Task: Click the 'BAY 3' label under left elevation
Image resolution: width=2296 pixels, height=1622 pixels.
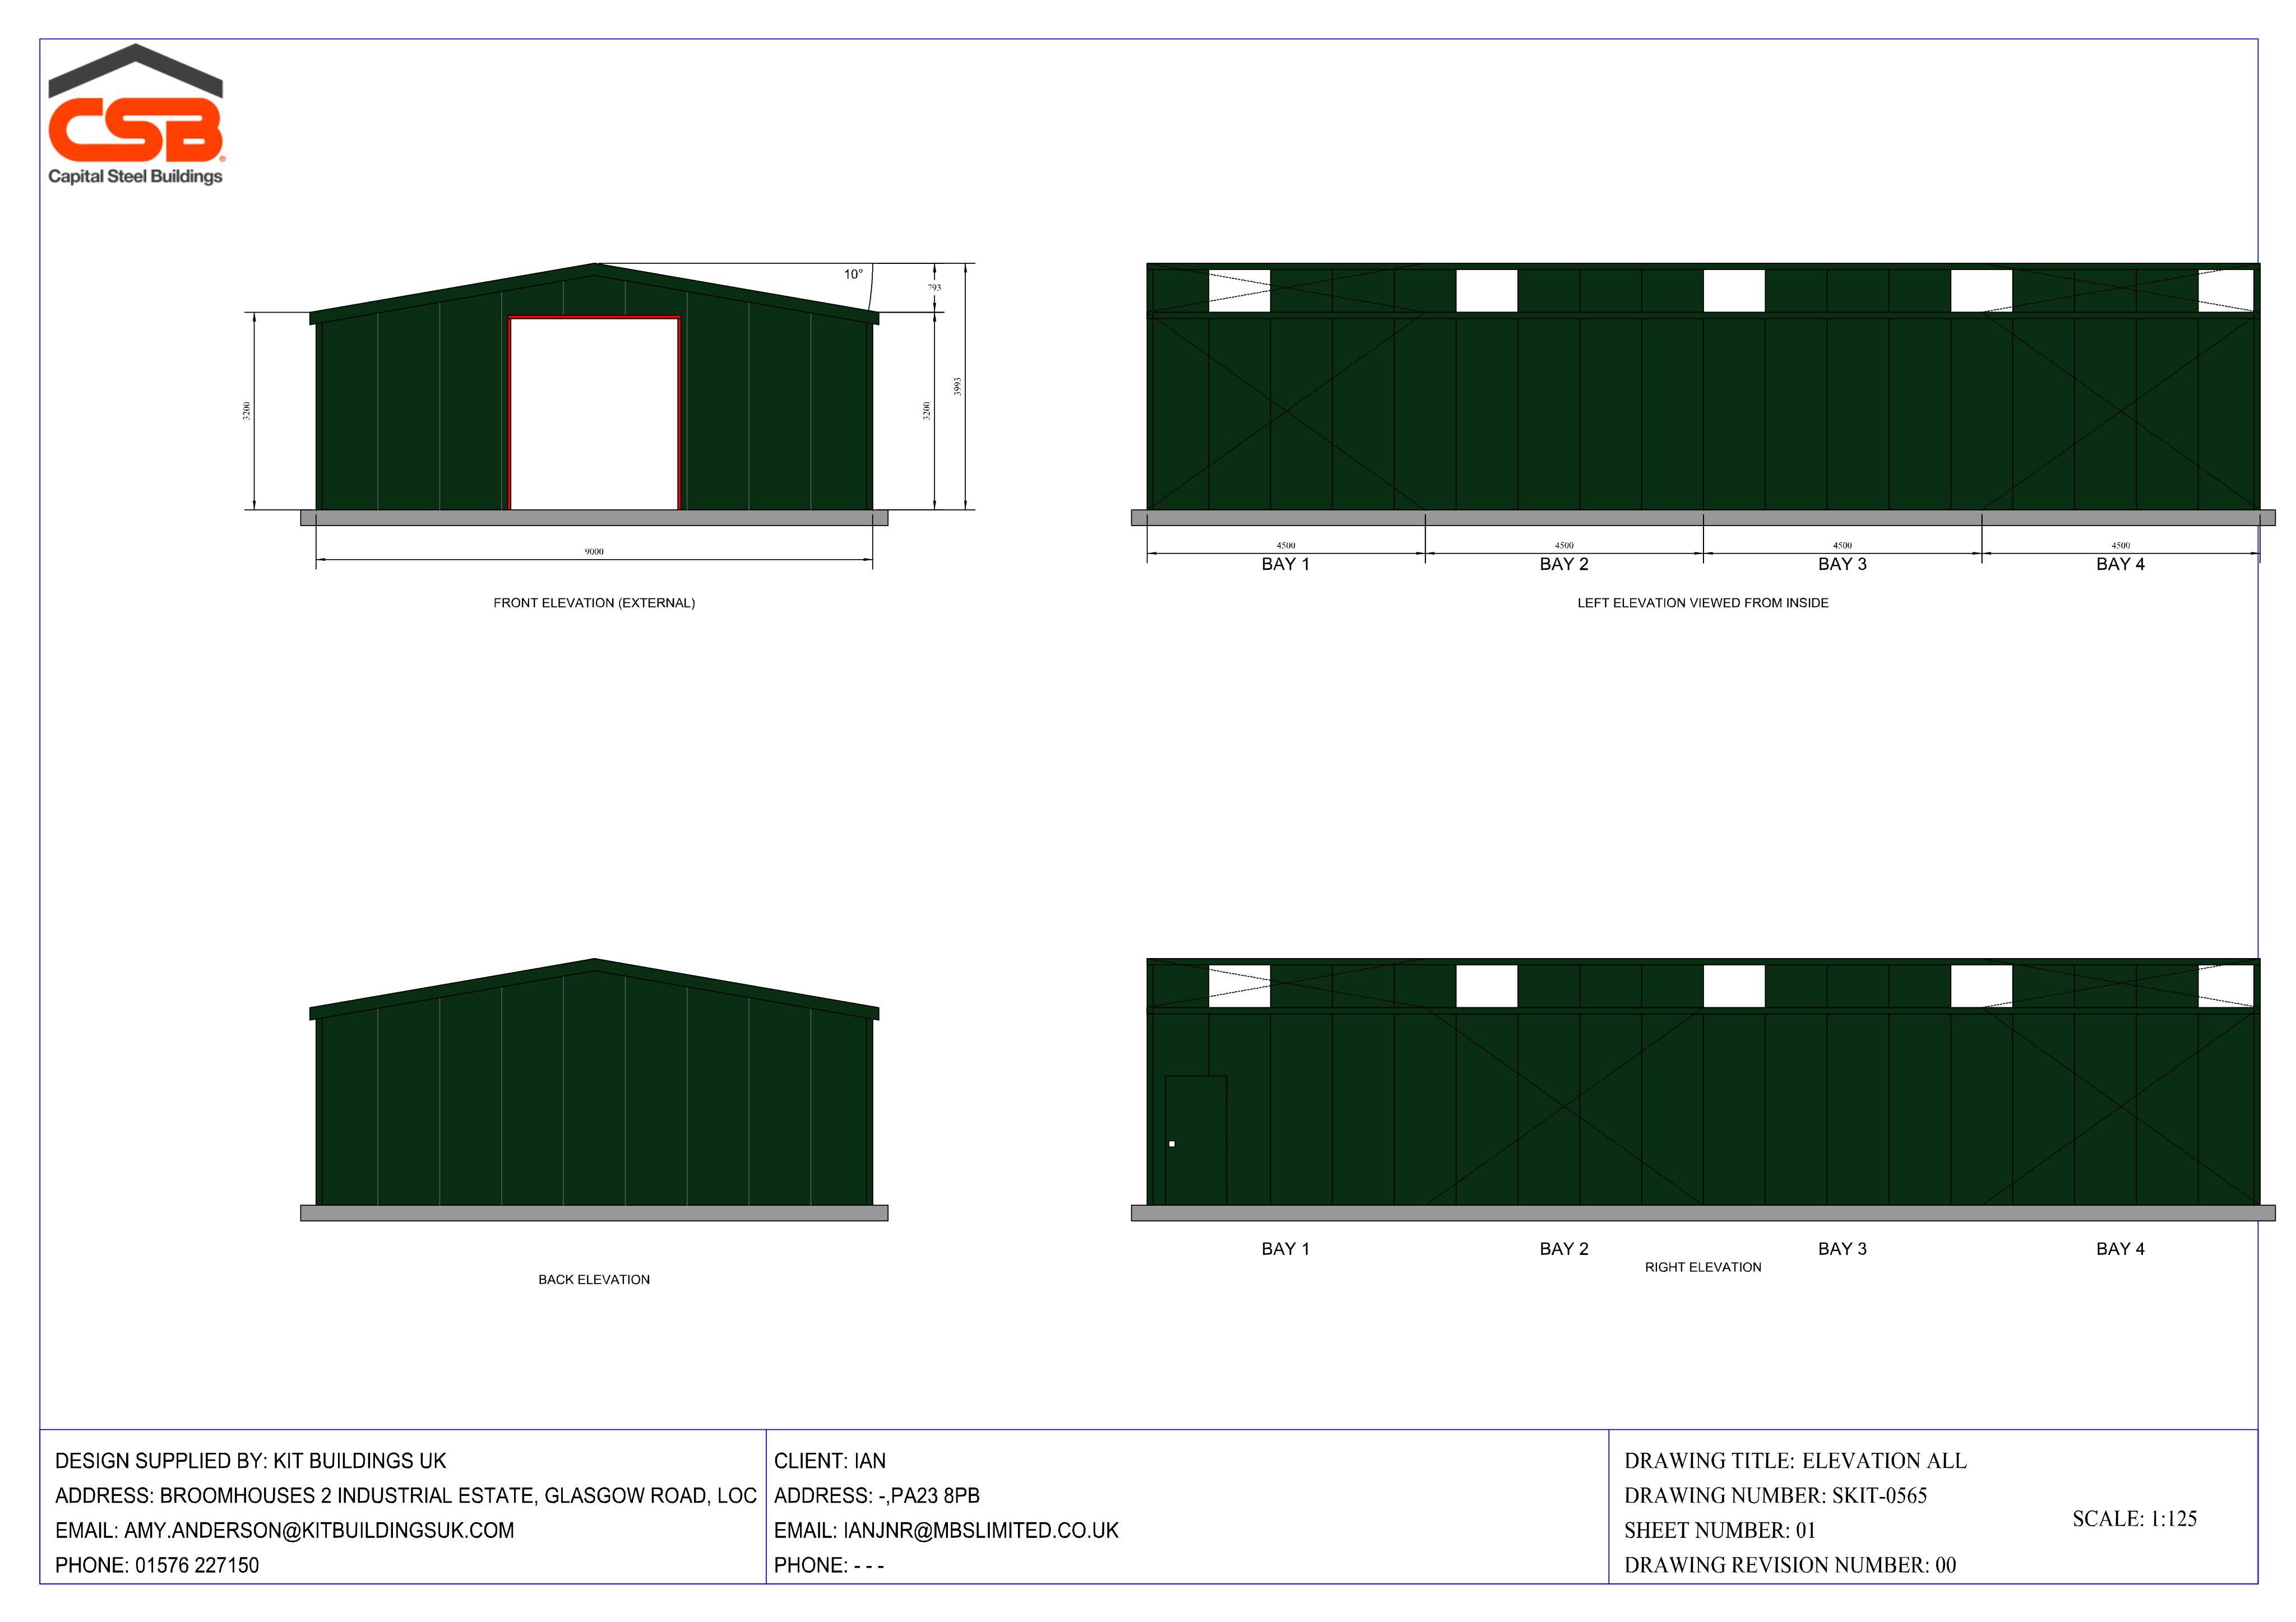Action: 1842,565
